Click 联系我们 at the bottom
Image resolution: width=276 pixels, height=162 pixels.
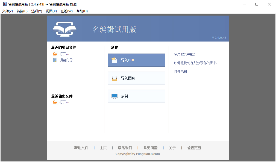pos(125,148)
